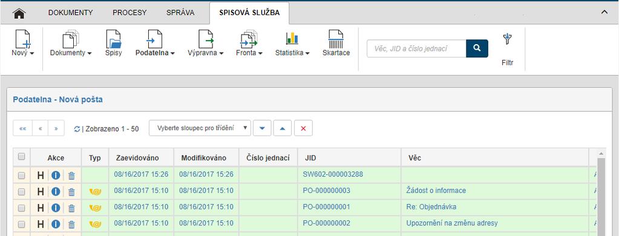
Task: Delete row PO-000000002 with trash icon
Action: pyautogui.click(x=71, y=224)
